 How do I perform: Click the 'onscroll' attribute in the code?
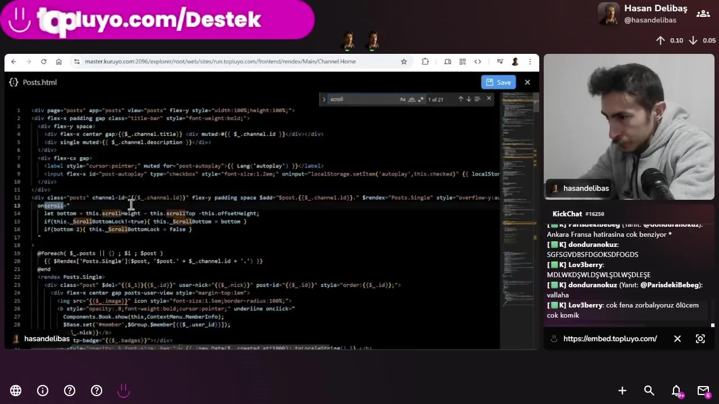pyautogui.click(x=51, y=206)
